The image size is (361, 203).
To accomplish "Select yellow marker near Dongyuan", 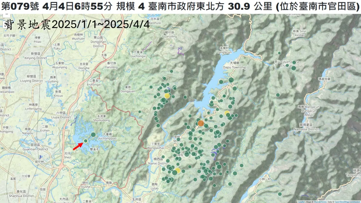I will coord(167,96).
